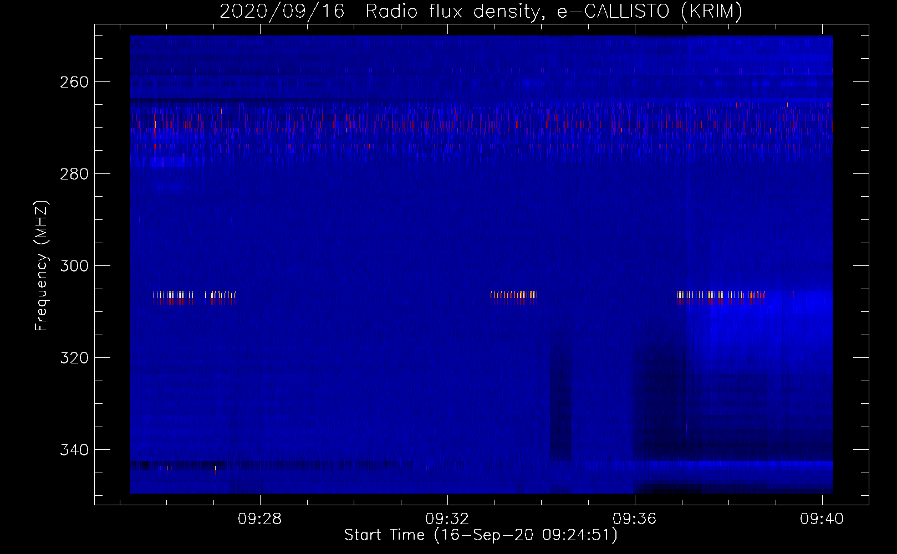Image resolution: width=897 pixels, height=554 pixels.
Task: Click the 09:36 time tick label
Action: click(634, 519)
